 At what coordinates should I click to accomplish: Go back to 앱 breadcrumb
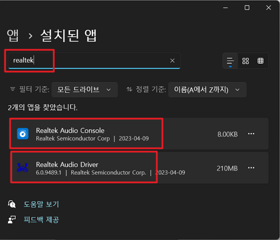coord(13,35)
